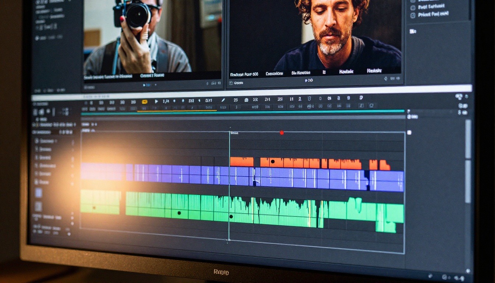Click the diamond icon at the right monitor's bottom-right
This screenshot has width=495, height=283.
pyautogui.click(x=386, y=78)
